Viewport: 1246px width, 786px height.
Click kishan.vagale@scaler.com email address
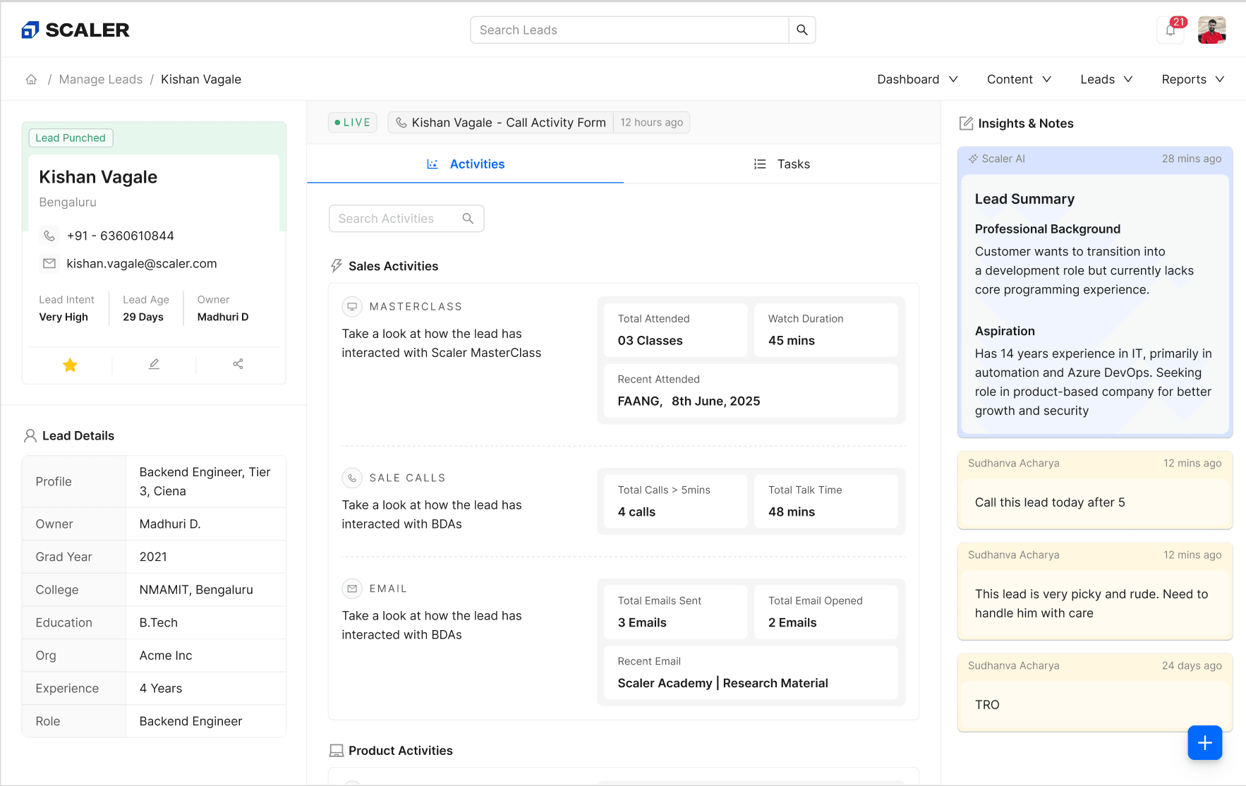pos(142,263)
